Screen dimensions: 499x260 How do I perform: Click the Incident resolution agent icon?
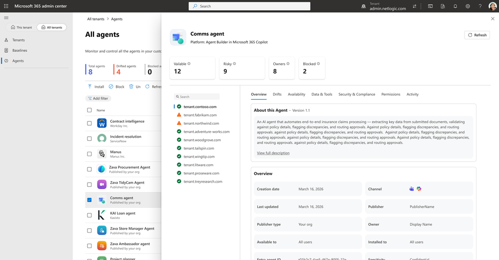(102, 138)
